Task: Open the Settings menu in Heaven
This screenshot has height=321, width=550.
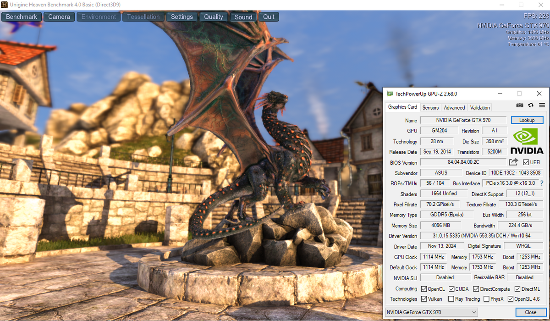Action: (x=182, y=17)
